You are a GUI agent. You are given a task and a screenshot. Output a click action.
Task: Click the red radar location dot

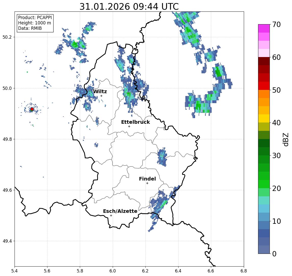(32, 109)
